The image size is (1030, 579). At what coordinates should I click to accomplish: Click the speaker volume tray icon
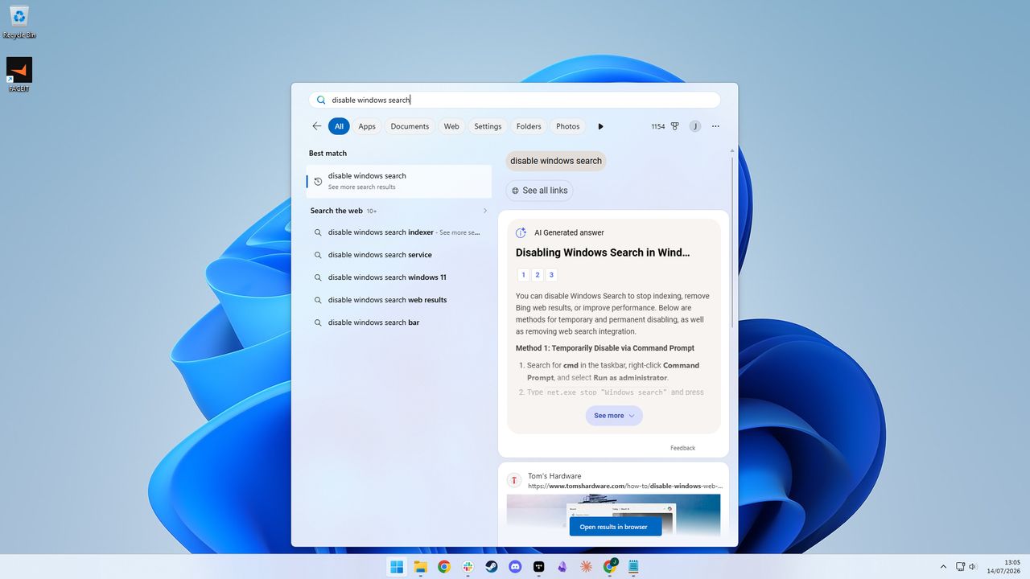973,567
